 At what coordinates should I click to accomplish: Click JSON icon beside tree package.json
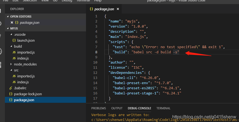[x=11, y=100]
